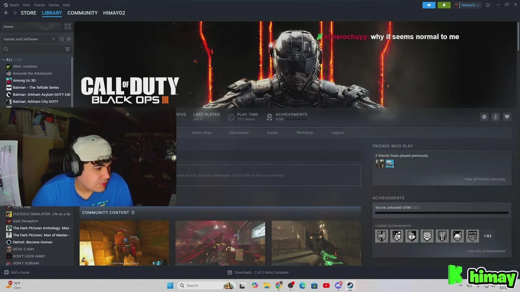The height and width of the screenshot is (292, 520).
Task: Click View My Achievements link
Action: pos(486,251)
